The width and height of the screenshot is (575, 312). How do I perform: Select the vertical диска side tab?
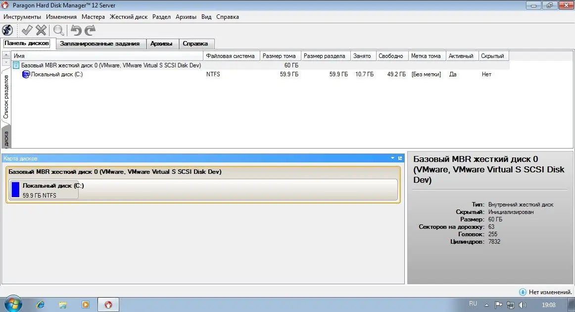(6, 138)
